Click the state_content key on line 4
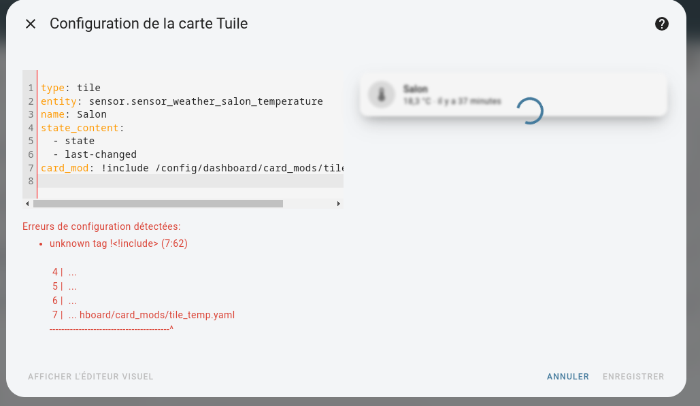 click(80, 128)
